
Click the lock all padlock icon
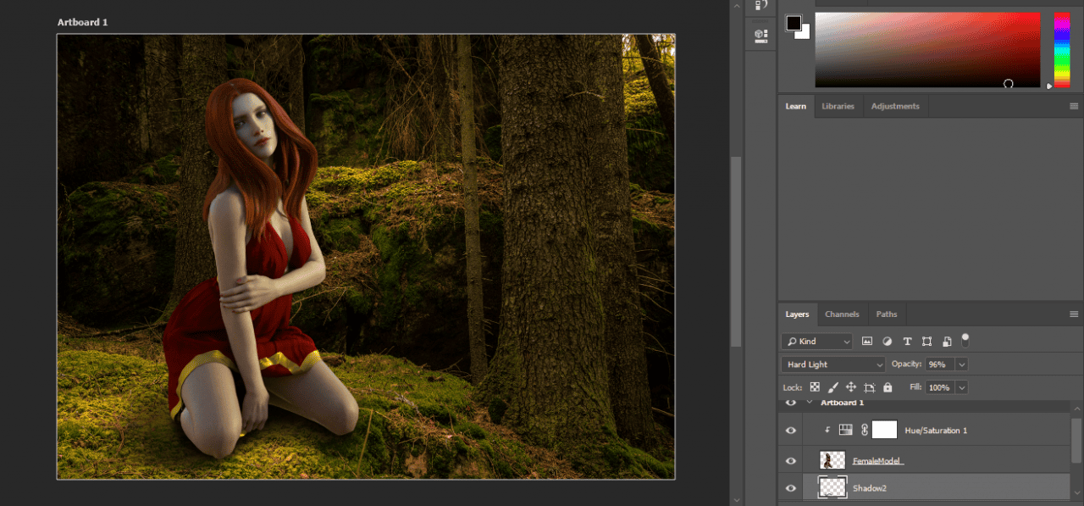tap(888, 387)
